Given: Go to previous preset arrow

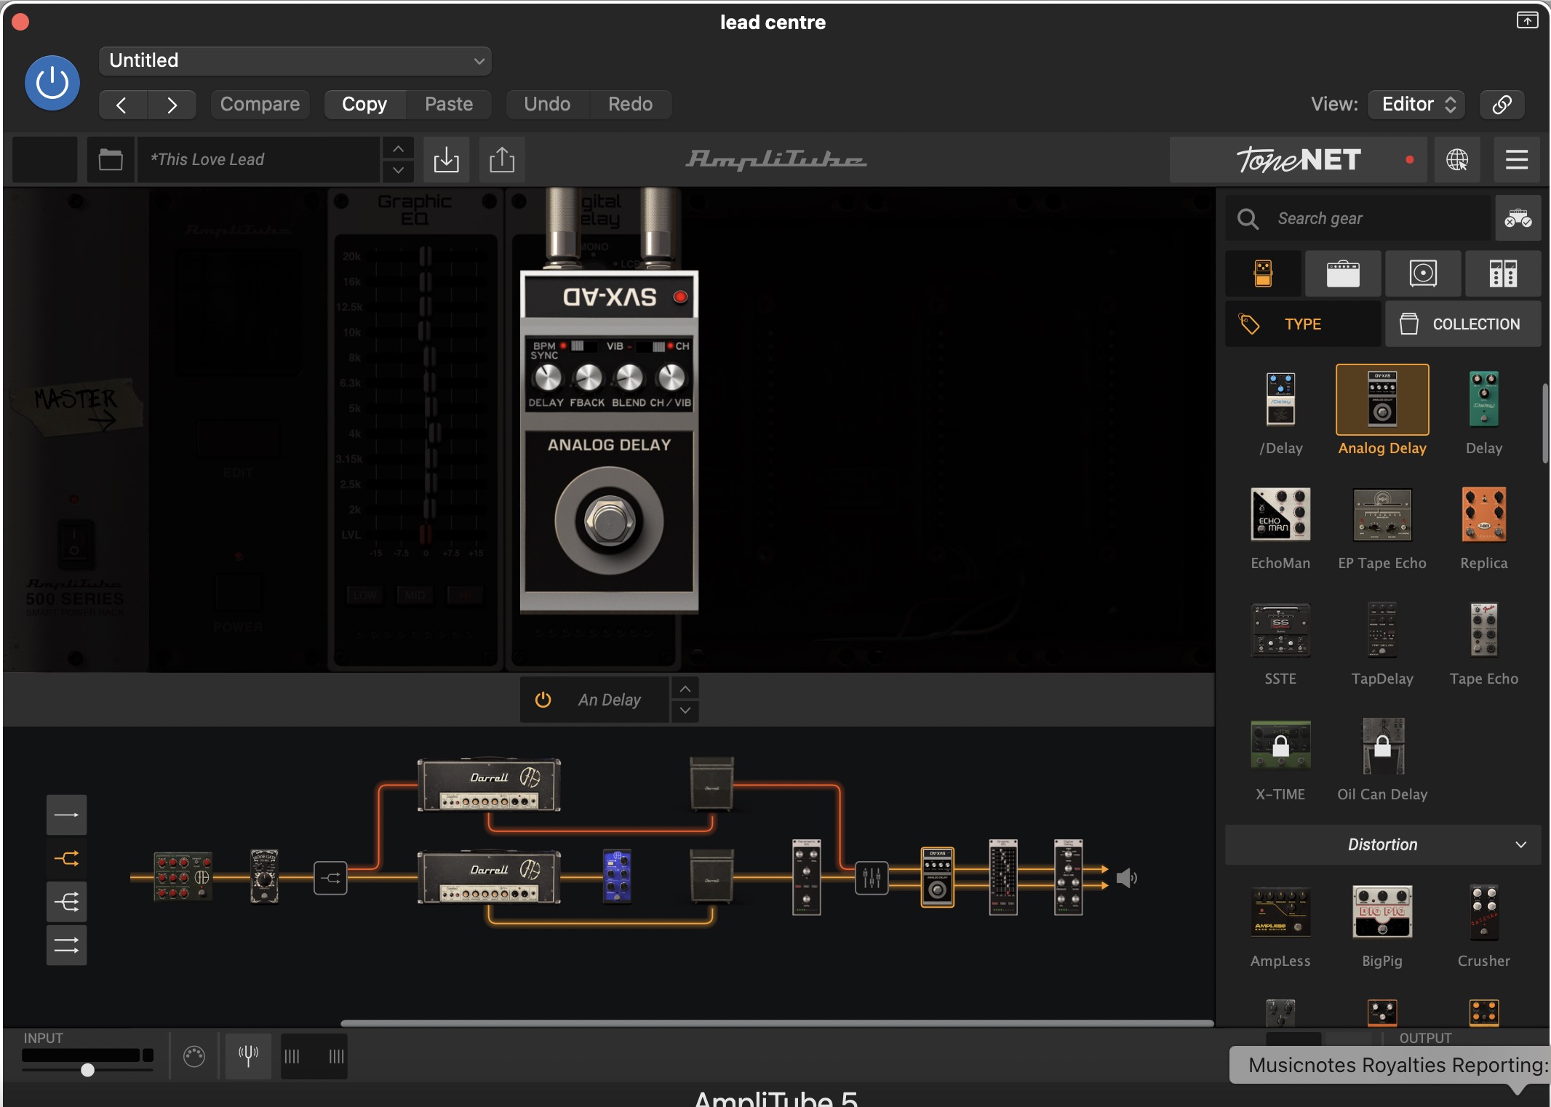Looking at the screenshot, I should 122,105.
